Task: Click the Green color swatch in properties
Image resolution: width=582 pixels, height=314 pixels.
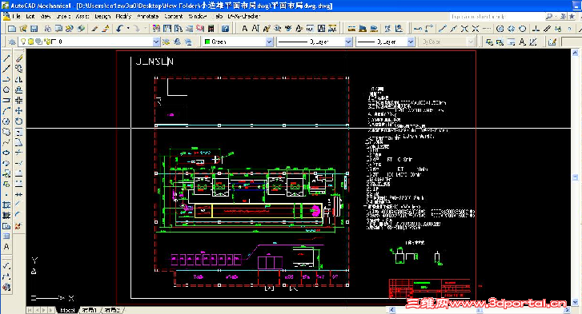Action: tap(207, 42)
